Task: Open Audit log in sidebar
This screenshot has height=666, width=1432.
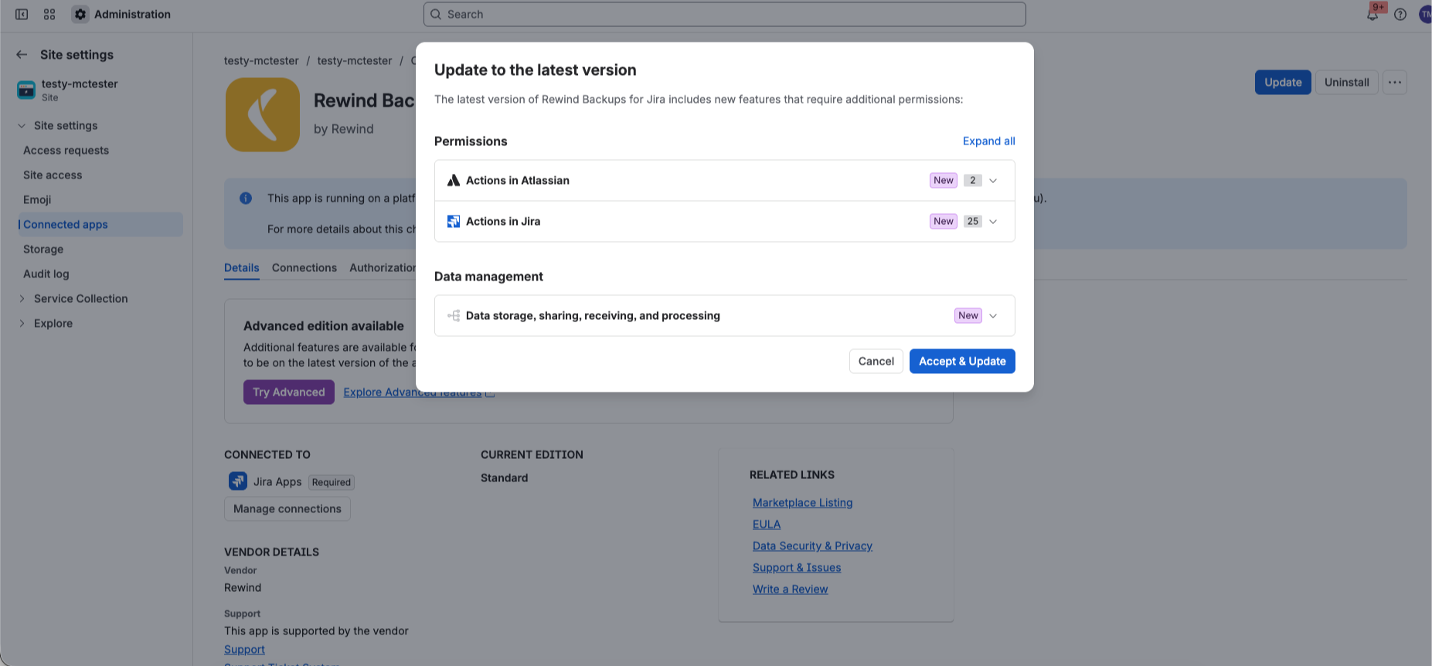Action: click(x=100, y=274)
